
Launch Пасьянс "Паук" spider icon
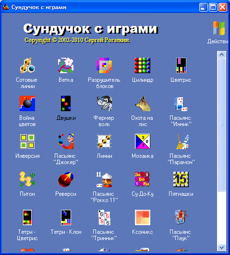(181, 217)
